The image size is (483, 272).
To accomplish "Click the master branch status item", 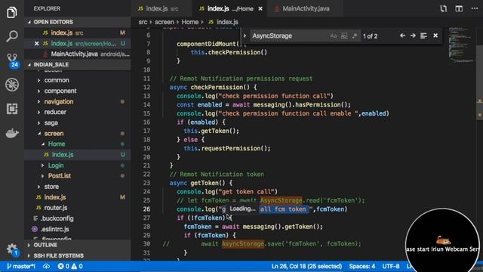I will pos(21,266).
